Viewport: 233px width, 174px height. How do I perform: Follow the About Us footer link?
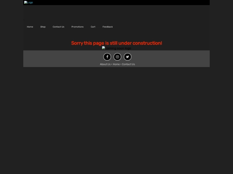(x=105, y=64)
